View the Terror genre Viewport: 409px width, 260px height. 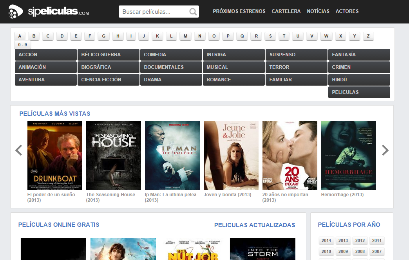click(x=297, y=67)
